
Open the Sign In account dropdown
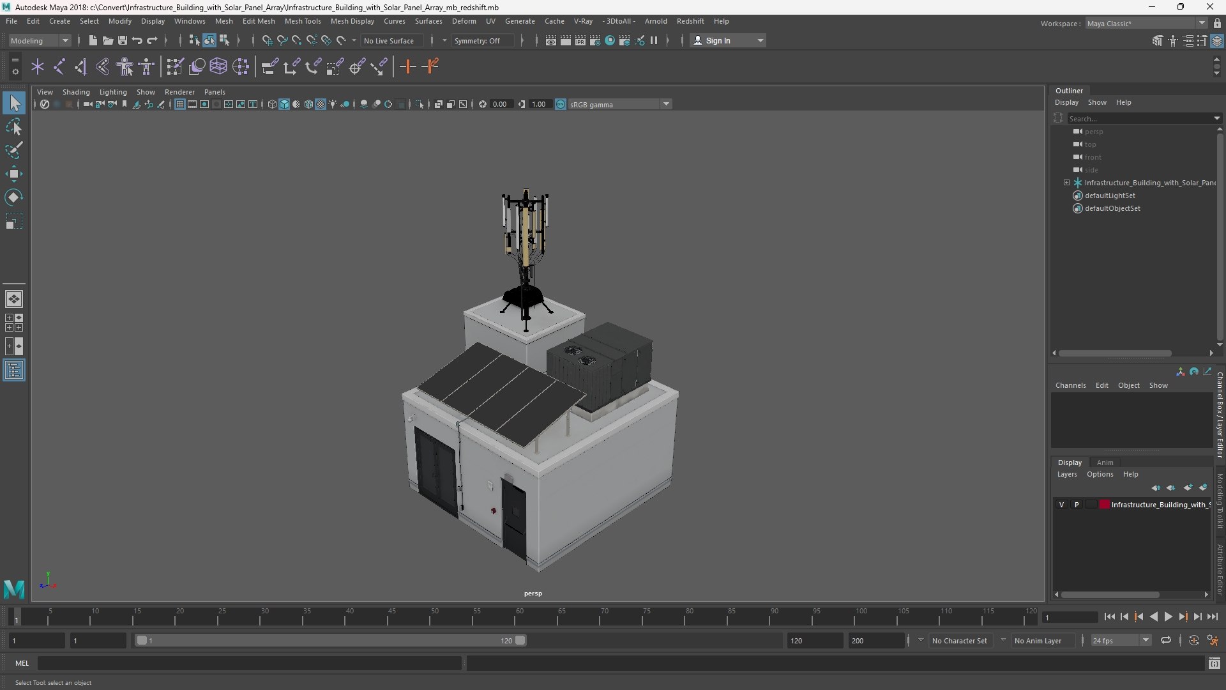point(729,40)
